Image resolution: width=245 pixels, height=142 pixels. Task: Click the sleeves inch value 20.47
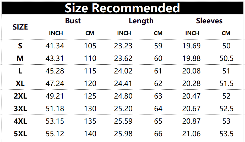pyautogui.click(x=191, y=96)
